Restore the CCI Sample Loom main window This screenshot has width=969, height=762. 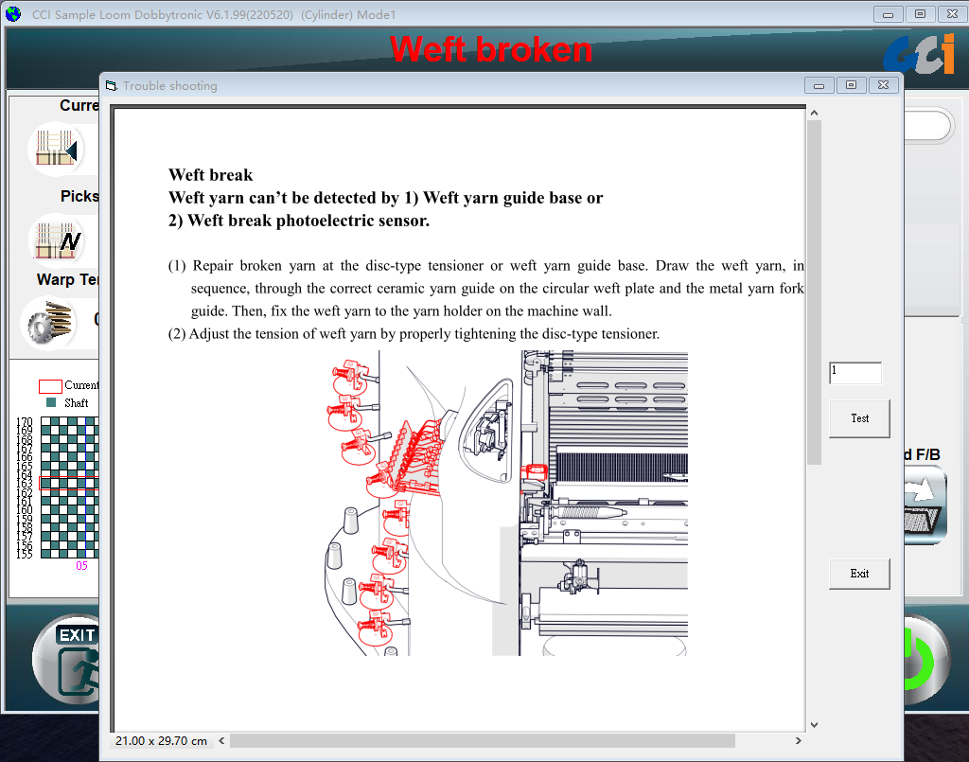[920, 14]
